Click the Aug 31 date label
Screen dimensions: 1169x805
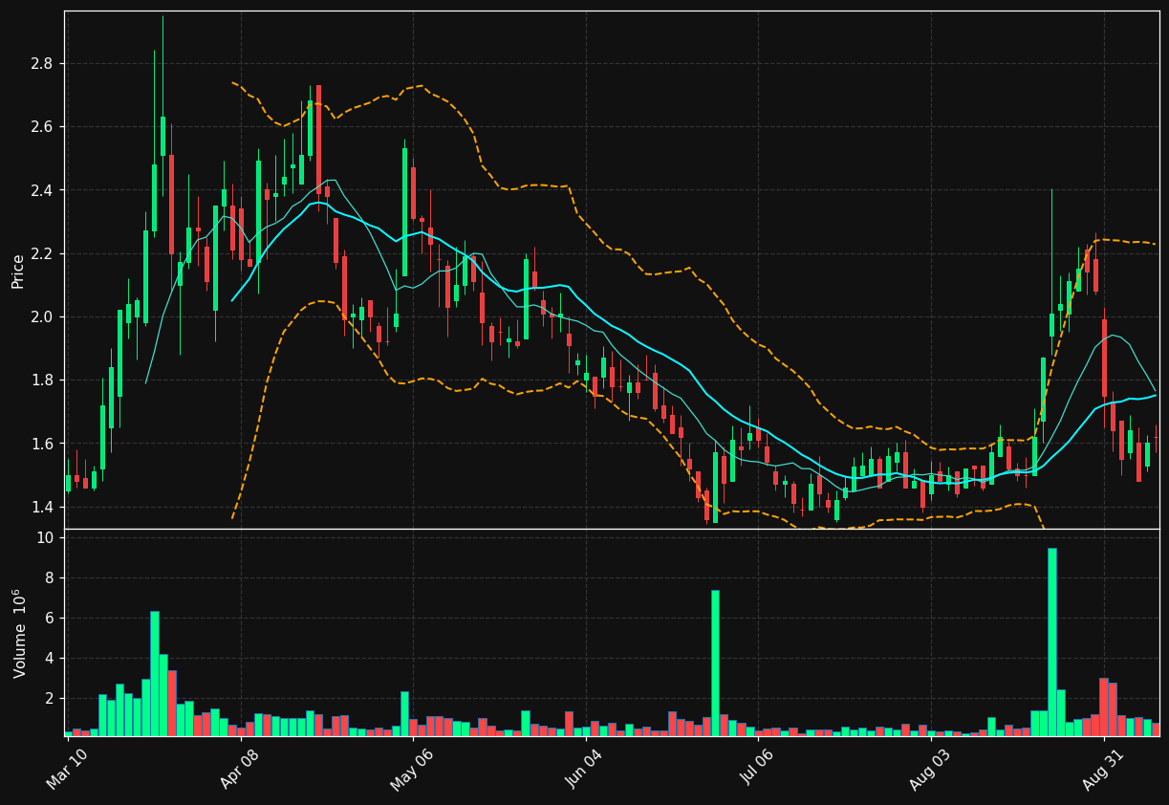1102,770
